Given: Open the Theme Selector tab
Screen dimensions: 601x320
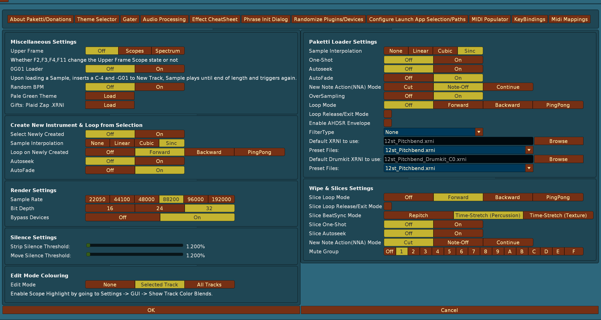Looking at the screenshot, I should click(x=97, y=19).
